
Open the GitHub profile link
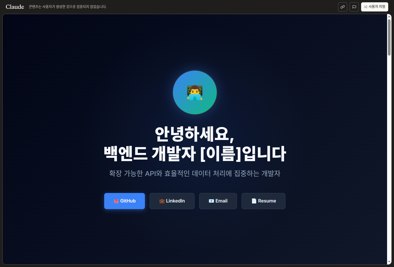[x=124, y=201]
